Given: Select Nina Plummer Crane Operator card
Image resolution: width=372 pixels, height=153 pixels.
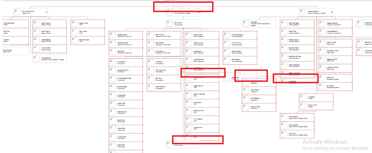Looking at the screenshot, I should click(240, 44).
